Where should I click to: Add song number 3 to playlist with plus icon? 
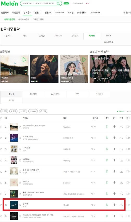(114, 149)
